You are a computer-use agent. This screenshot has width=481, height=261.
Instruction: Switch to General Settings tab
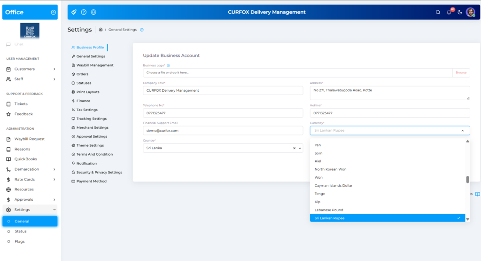88,56
